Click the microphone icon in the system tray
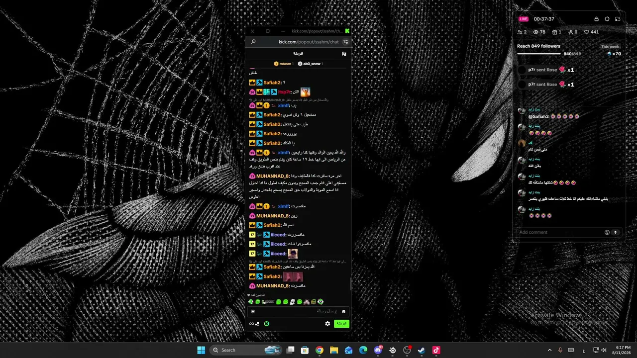Viewport: 637px width, 358px height. (560, 350)
